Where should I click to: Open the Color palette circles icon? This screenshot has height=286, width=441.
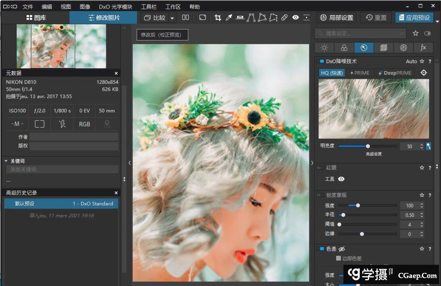(x=344, y=48)
